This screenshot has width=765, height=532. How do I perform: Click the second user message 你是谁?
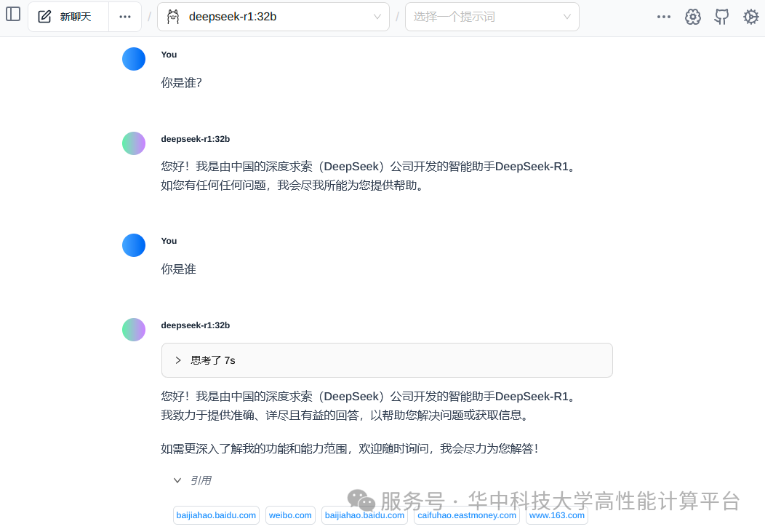tap(179, 269)
